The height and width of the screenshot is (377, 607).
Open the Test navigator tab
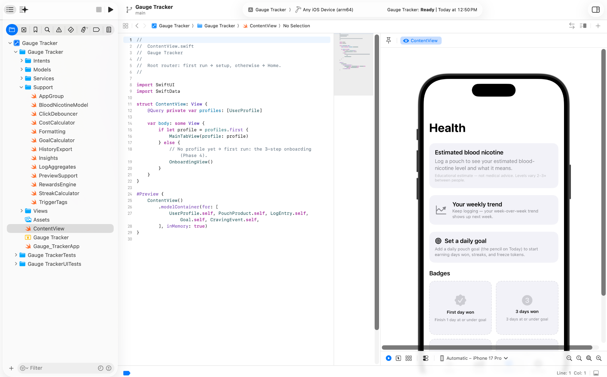(71, 30)
